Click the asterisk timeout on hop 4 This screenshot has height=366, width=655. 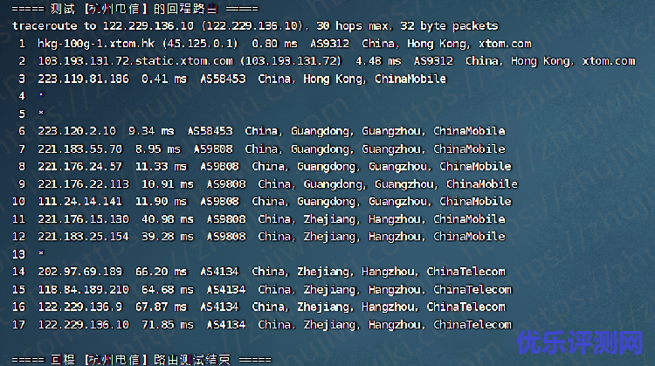[x=41, y=95]
